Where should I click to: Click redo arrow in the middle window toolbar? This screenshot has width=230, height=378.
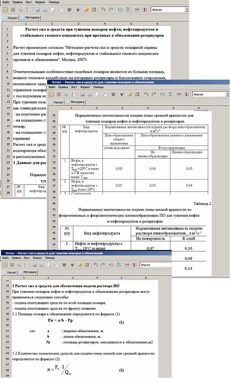click(154, 94)
